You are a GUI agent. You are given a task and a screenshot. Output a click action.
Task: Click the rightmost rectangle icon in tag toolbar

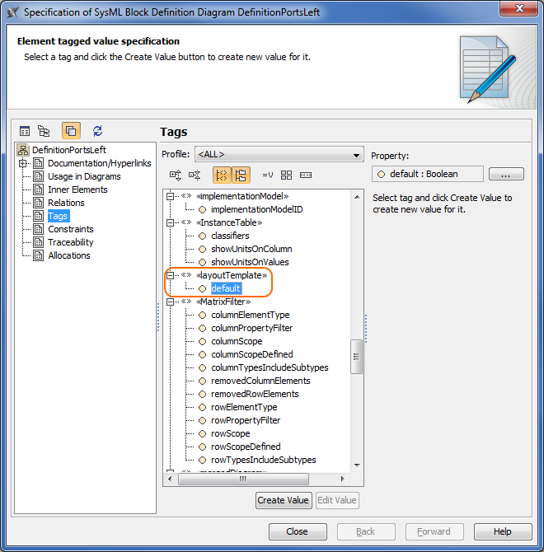[306, 175]
